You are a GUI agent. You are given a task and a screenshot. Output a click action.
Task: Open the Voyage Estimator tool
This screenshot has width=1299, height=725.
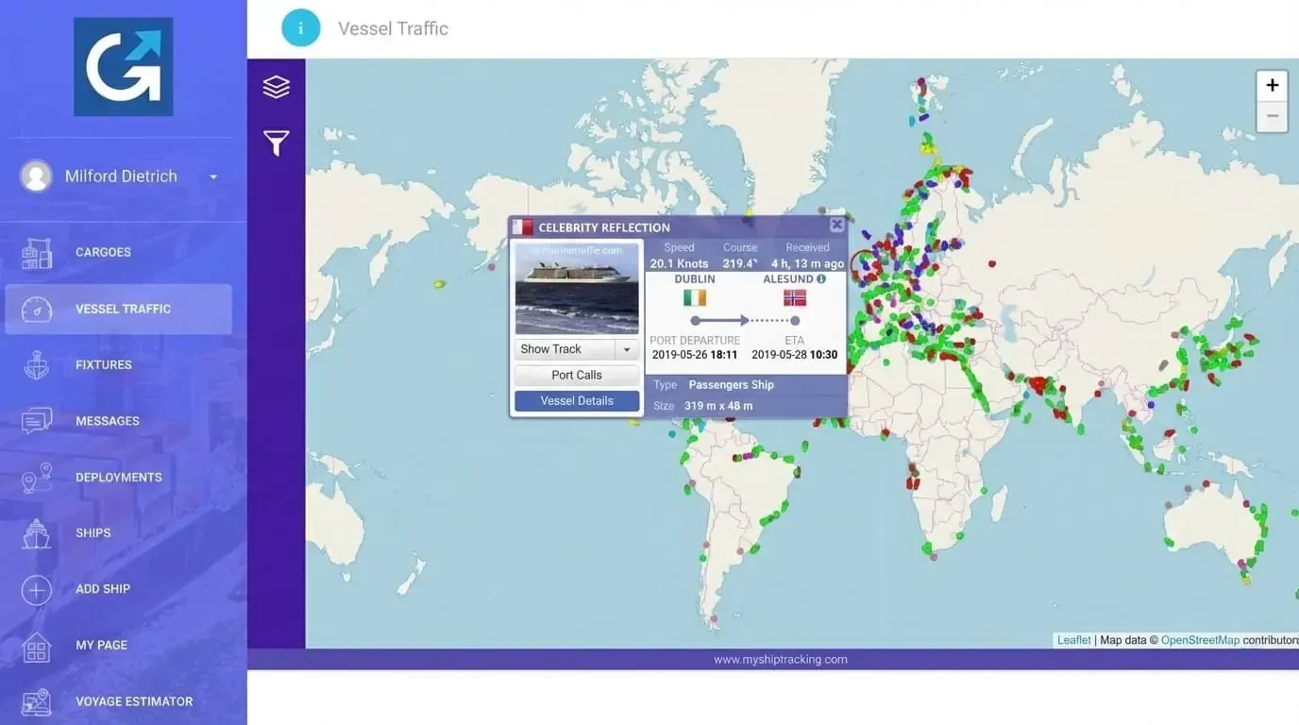(134, 701)
